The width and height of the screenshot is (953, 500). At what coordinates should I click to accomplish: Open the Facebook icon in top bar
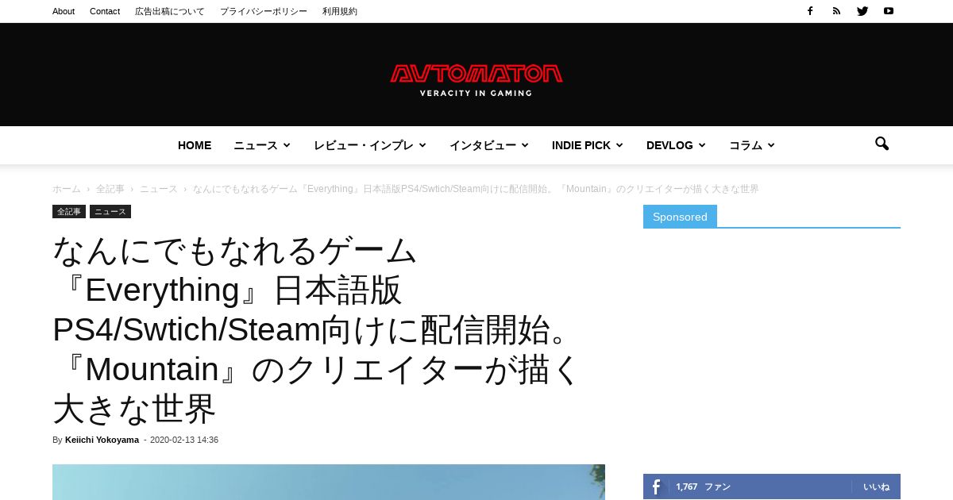pos(810,11)
